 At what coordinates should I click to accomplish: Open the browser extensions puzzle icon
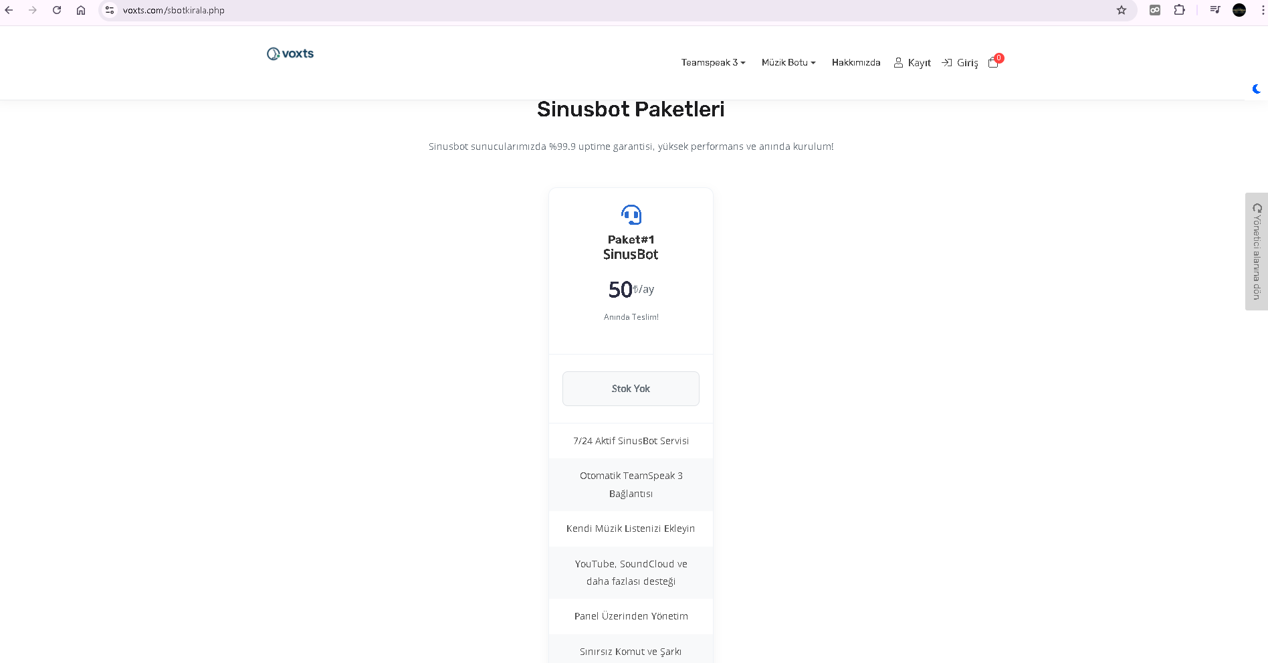[x=1180, y=10]
